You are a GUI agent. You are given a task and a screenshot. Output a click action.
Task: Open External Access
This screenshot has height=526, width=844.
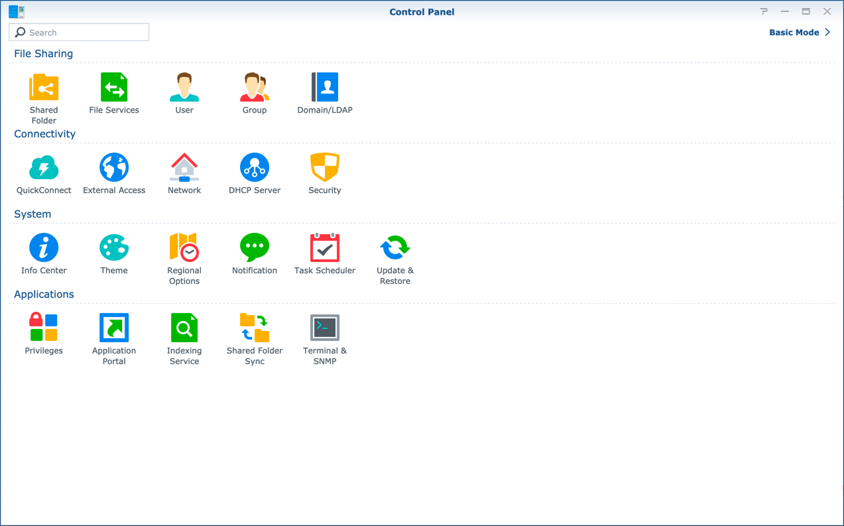[x=114, y=168]
